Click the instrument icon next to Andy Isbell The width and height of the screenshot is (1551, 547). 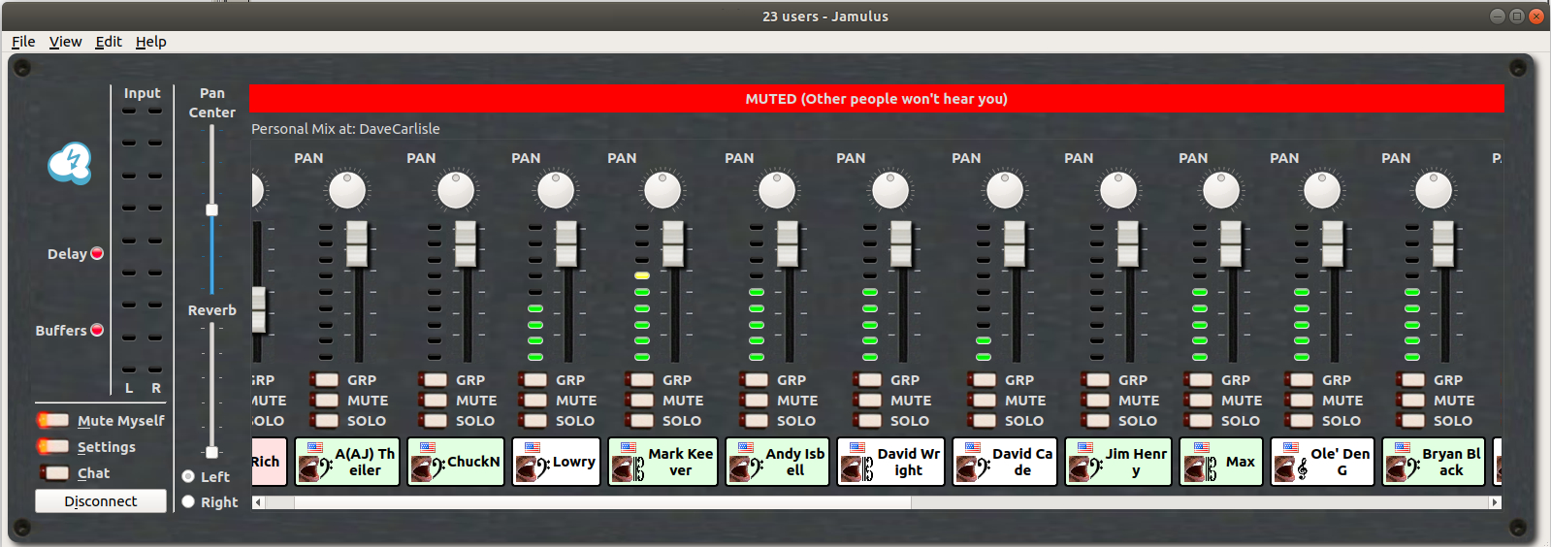[744, 468]
